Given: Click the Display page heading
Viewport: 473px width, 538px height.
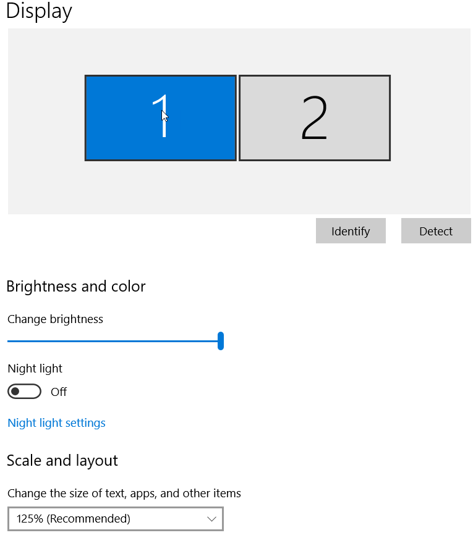Looking at the screenshot, I should [39, 11].
